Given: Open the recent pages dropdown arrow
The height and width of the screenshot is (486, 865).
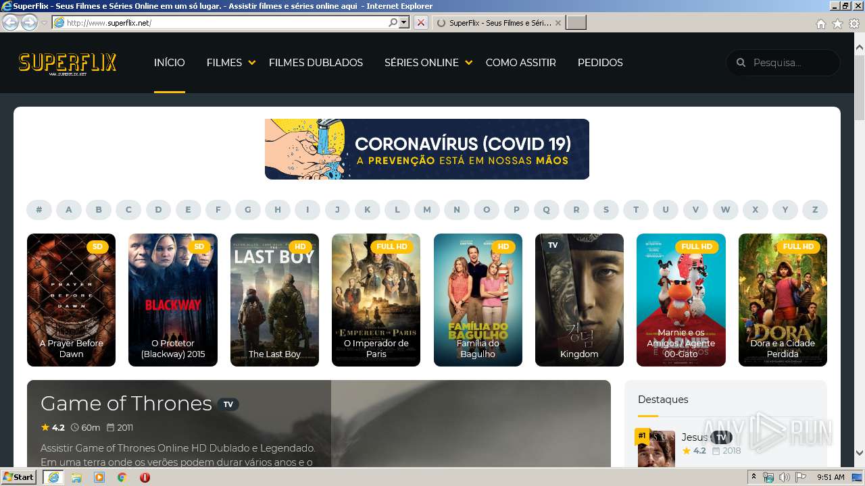Looking at the screenshot, I should [44, 23].
